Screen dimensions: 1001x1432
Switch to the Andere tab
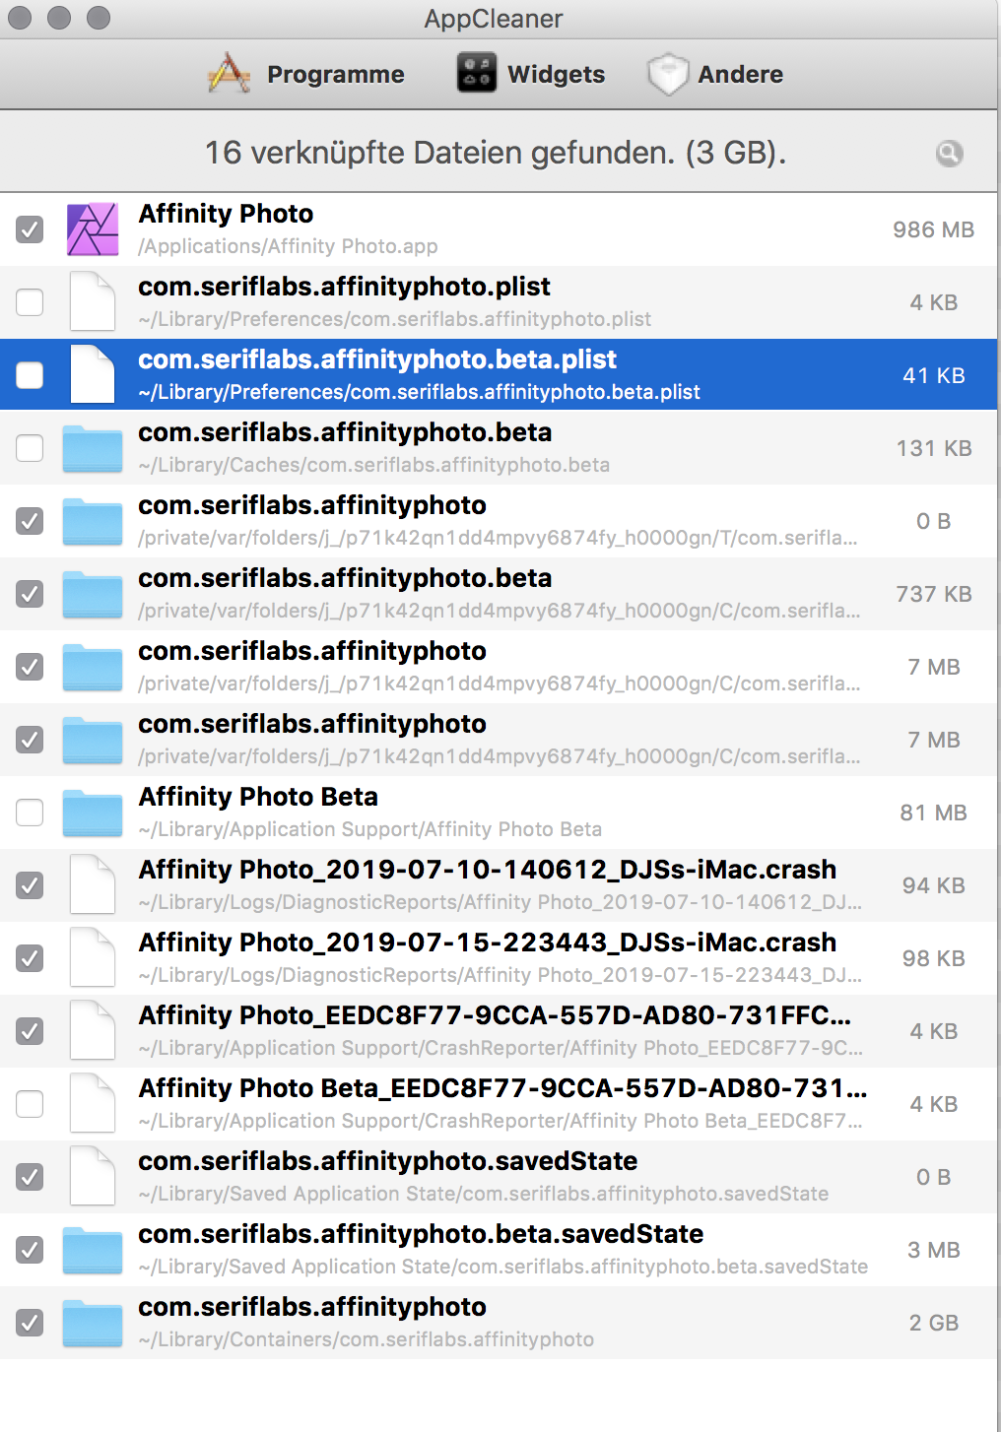point(715,74)
